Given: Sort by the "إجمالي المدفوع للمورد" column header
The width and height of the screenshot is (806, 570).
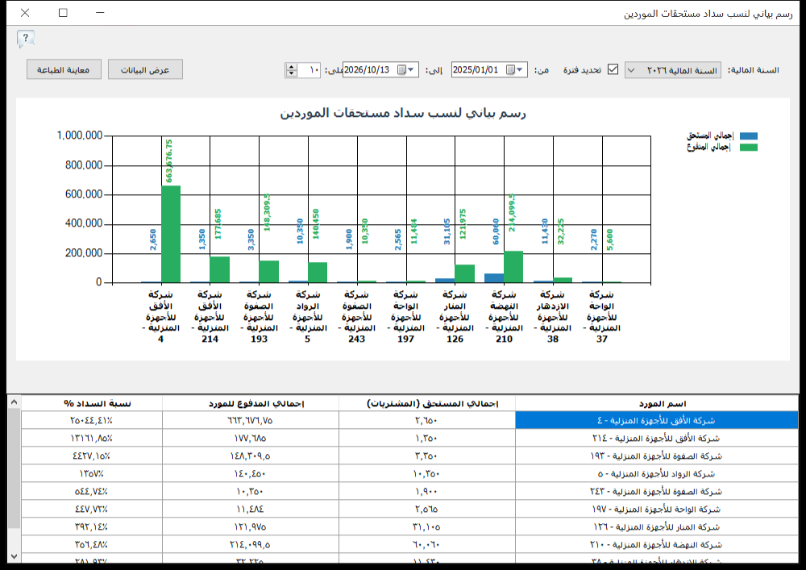Looking at the screenshot, I should (251, 403).
